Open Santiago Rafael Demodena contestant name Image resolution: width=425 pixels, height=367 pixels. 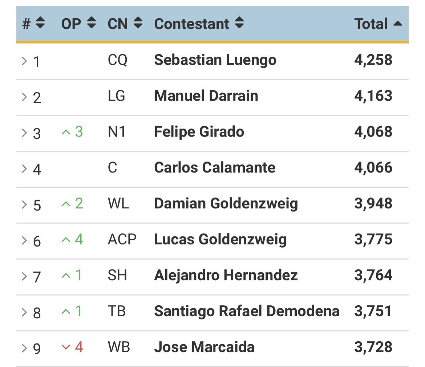click(247, 311)
